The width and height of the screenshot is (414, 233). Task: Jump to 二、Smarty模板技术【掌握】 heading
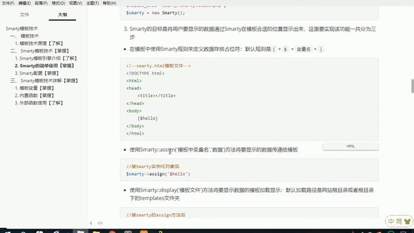(40, 50)
